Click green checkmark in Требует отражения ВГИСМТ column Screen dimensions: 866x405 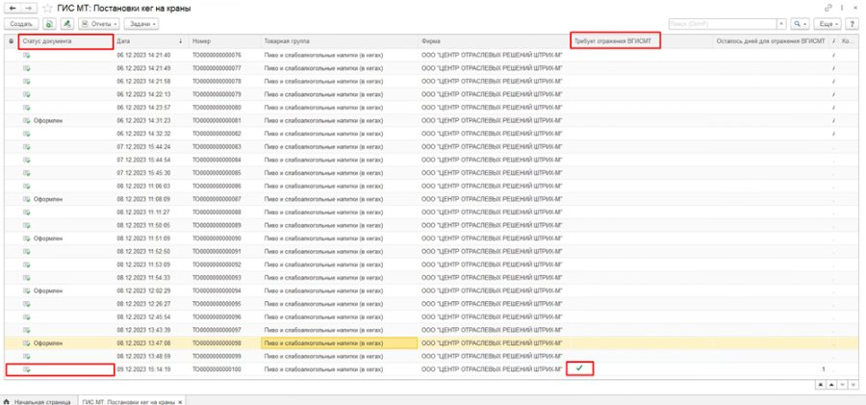coord(579,368)
